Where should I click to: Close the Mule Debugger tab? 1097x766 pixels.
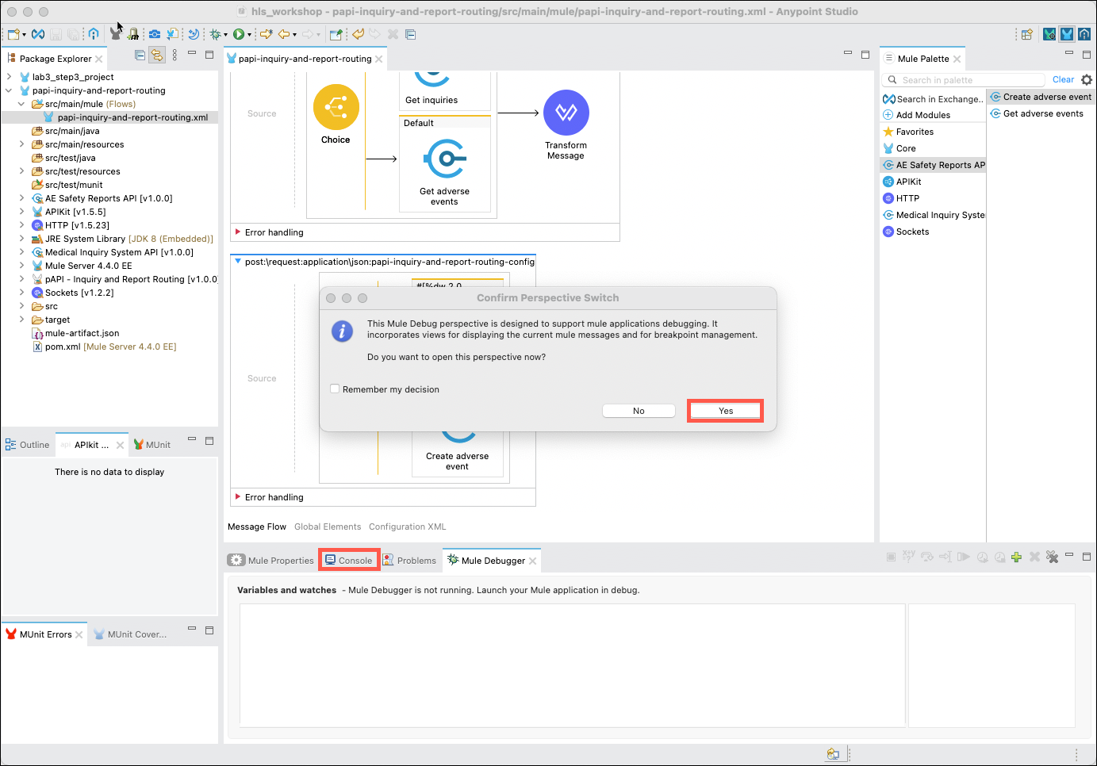[x=533, y=561]
